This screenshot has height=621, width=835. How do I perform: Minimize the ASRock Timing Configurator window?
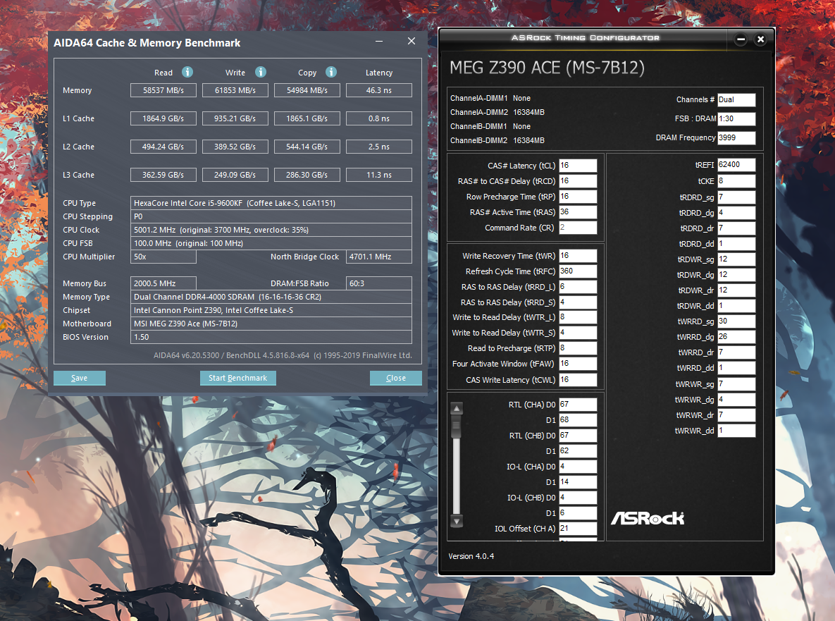pyautogui.click(x=741, y=39)
